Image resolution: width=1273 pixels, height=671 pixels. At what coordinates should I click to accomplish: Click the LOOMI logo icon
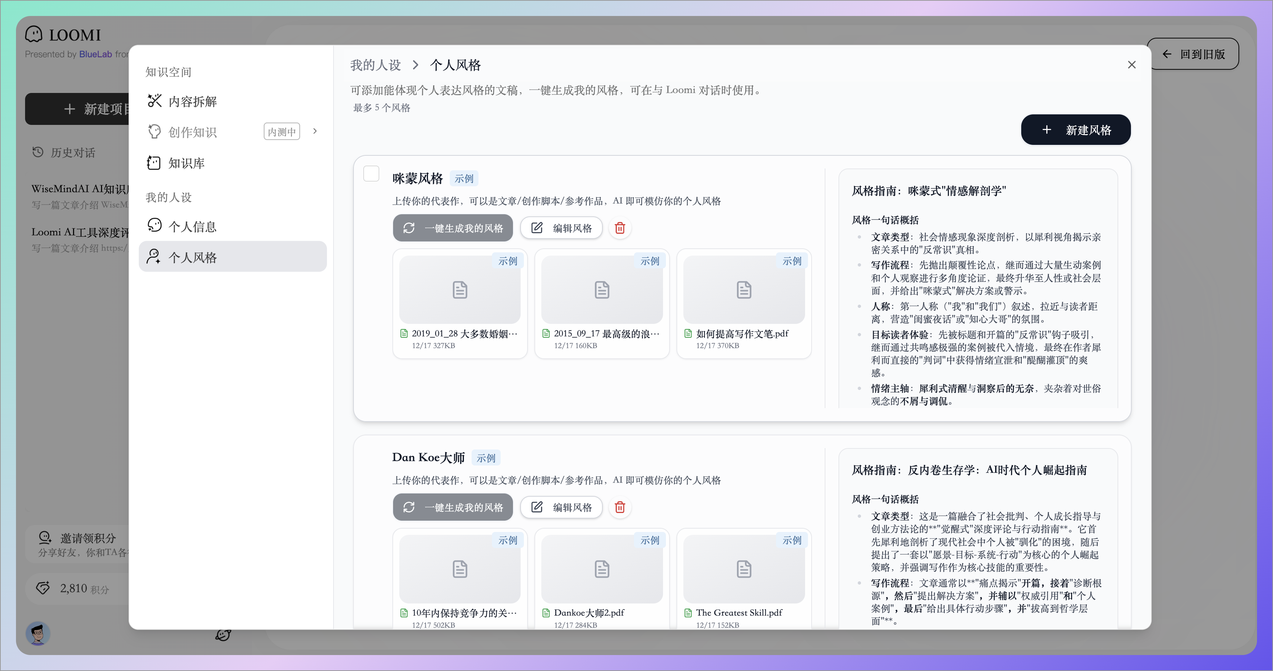coord(34,34)
